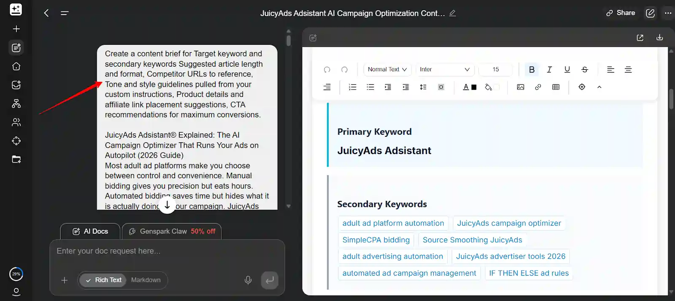Click the SimpleCPA bidding keyword tag
675x301 pixels.
[376, 240]
